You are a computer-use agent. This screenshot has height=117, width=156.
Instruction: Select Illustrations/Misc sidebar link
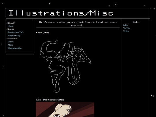[15, 48]
